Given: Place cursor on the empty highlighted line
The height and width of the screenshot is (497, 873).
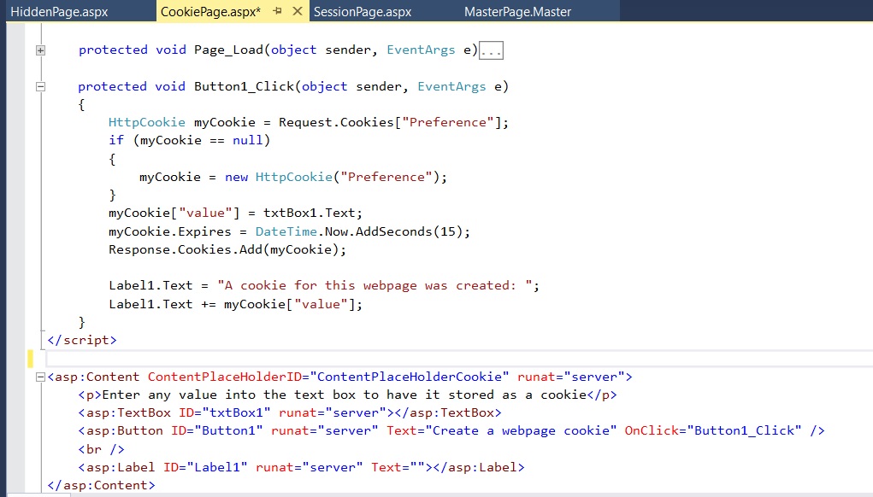Looking at the screenshot, I should click(459, 358).
